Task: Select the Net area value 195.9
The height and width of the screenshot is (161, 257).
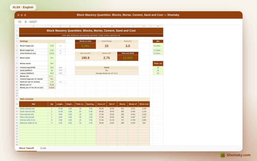Action: pyautogui.click(x=85, y=58)
